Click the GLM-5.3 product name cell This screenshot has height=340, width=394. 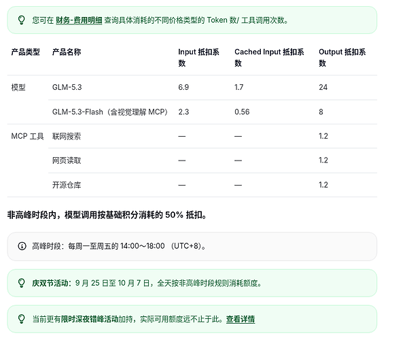coord(67,87)
